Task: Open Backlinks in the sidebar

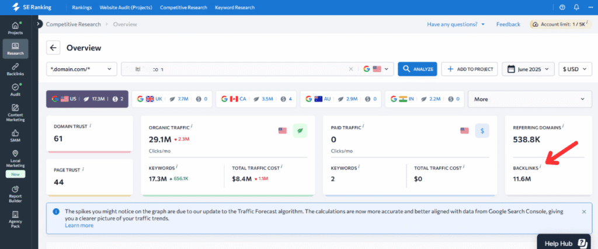Action: pos(15,69)
